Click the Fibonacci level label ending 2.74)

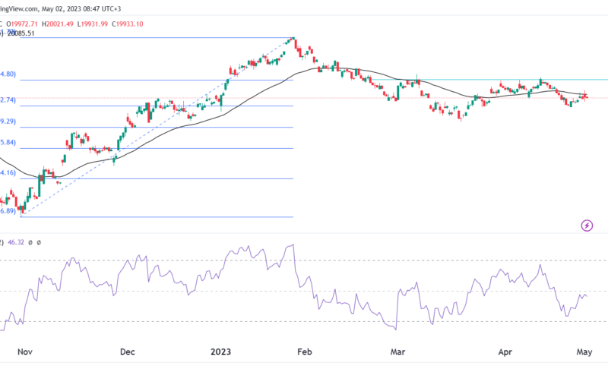[x=8, y=100]
